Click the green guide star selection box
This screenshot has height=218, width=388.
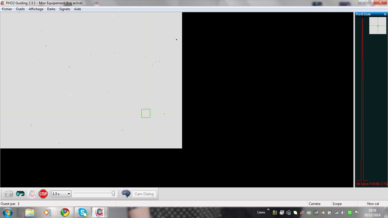146,113
